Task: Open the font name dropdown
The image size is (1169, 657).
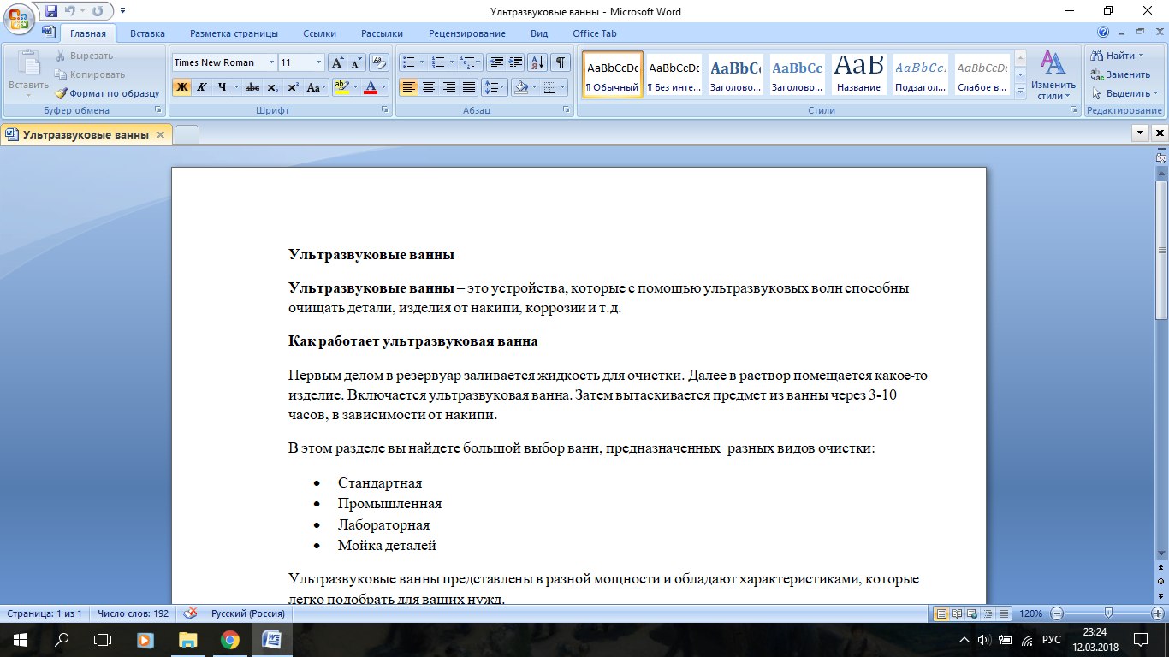Action: [x=271, y=62]
